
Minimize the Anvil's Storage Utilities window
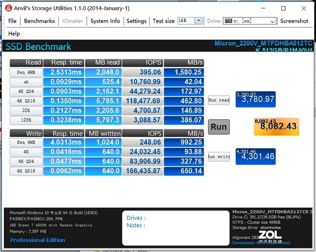pyautogui.click(x=263, y=8)
